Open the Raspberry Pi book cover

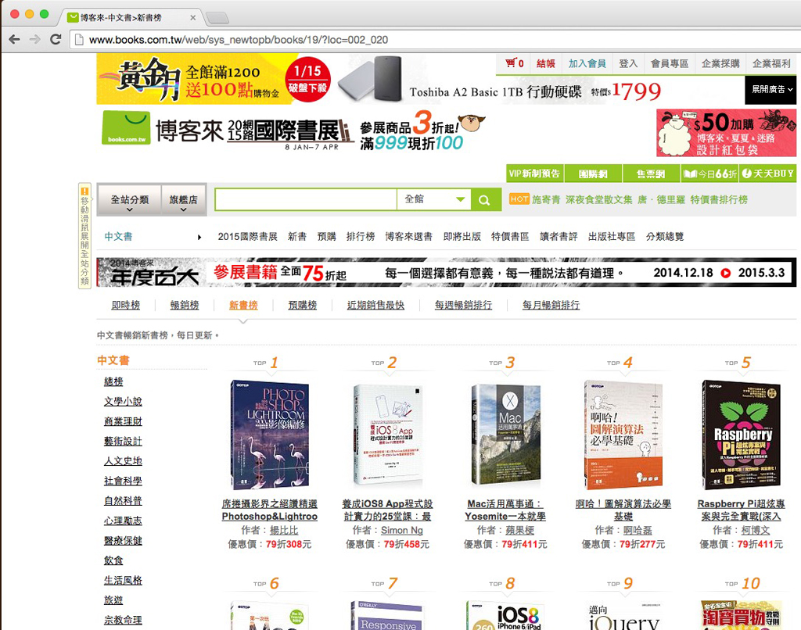point(742,435)
